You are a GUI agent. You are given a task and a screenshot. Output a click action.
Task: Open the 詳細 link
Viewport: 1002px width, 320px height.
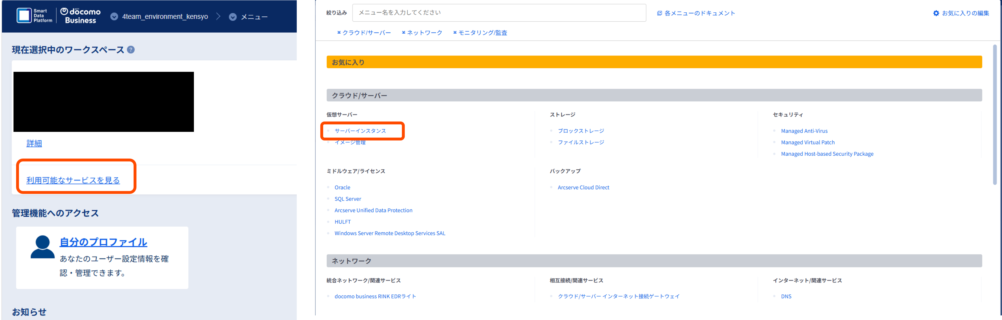[34, 143]
